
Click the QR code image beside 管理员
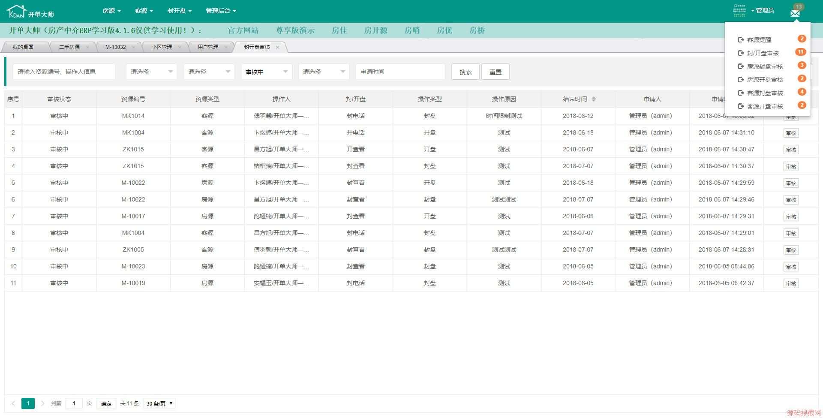(739, 10)
